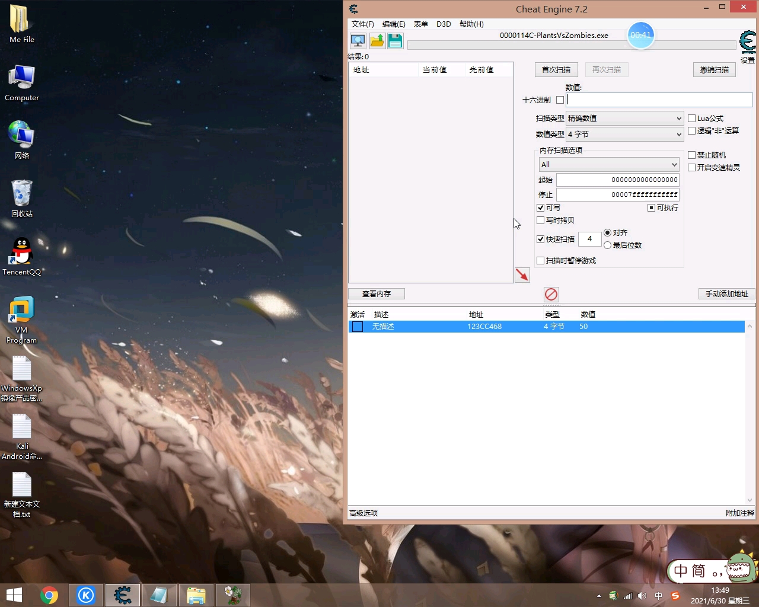The width and height of the screenshot is (759, 607).
Task: Click the 停止 stop address field
Action: tap(618, 194)
